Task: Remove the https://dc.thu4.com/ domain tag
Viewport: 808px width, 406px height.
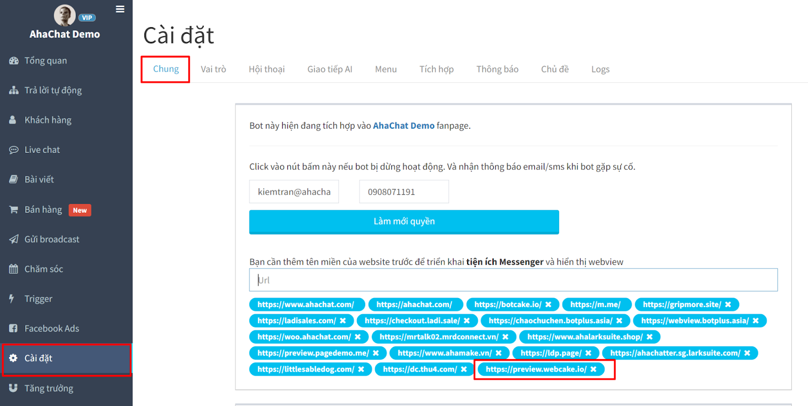Action: pos(464,369)
